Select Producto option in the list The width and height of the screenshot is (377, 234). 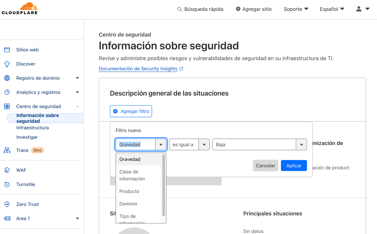[138, 191]
